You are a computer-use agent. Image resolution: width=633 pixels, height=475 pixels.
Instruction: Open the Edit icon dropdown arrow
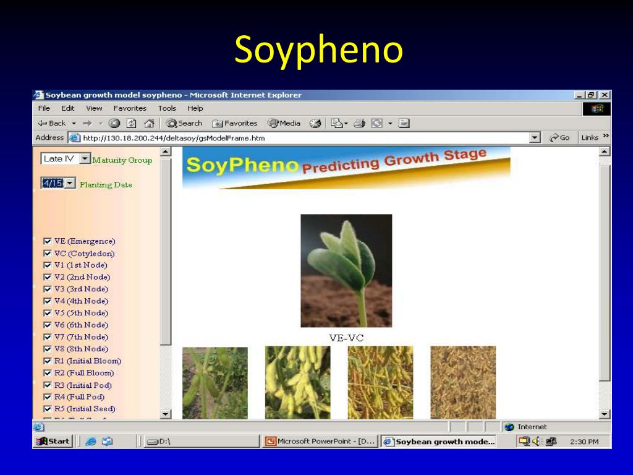pyautogui.click(x=390, y=123)
